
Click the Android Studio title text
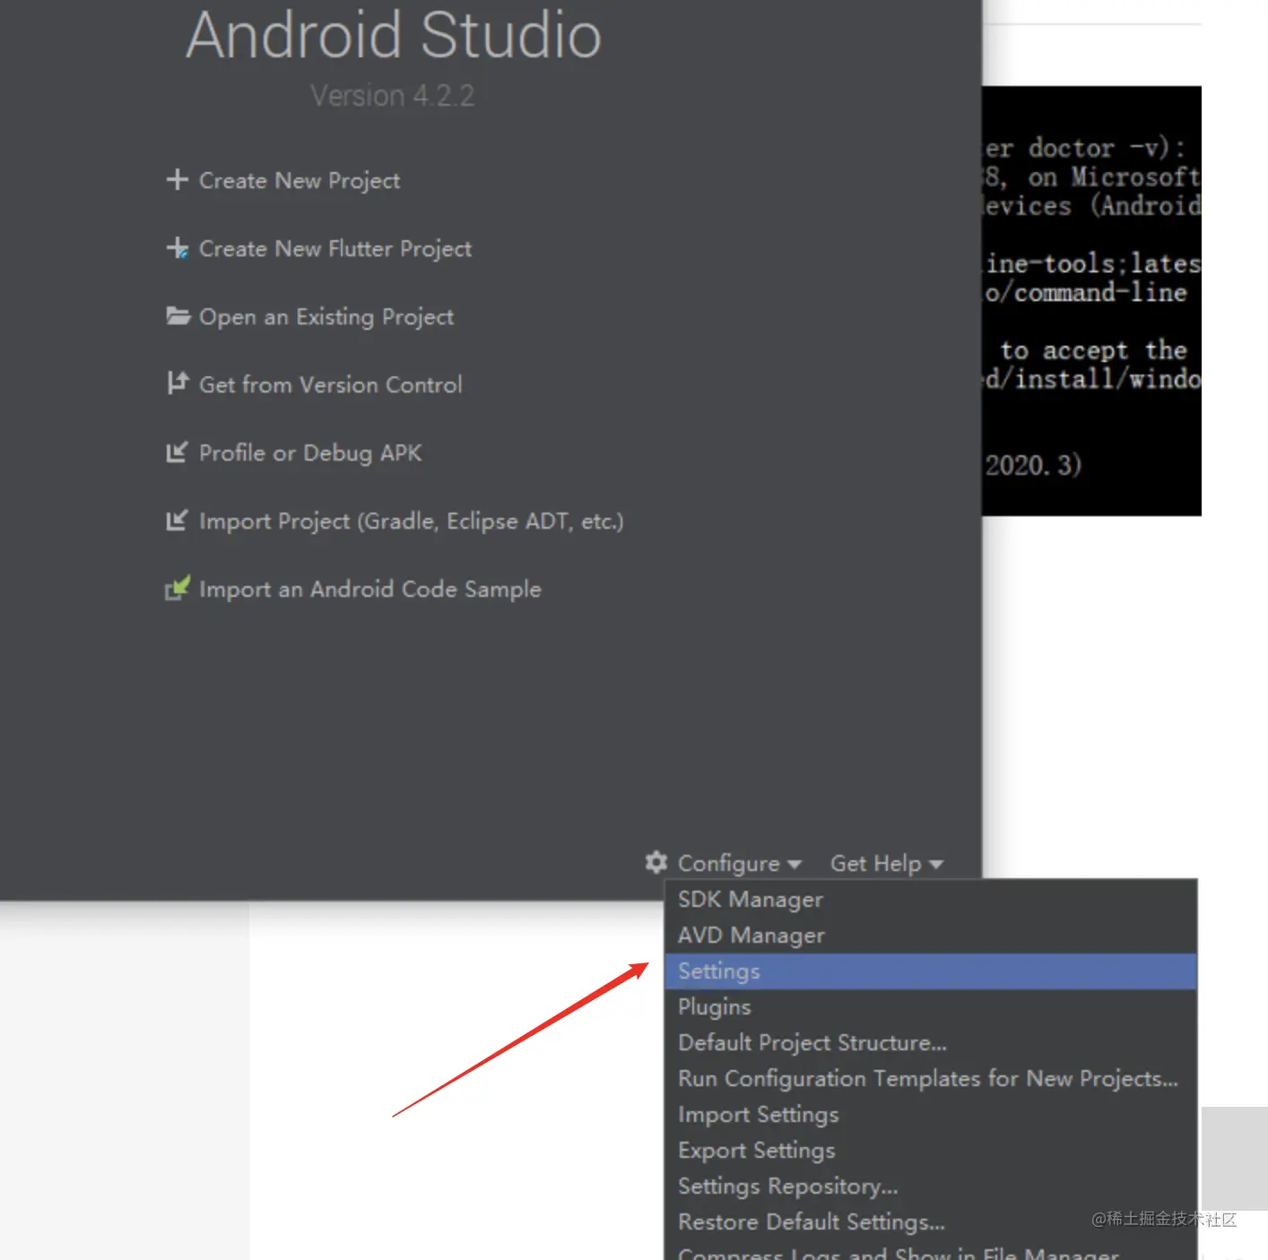coord(393,35)
